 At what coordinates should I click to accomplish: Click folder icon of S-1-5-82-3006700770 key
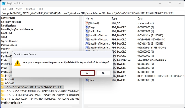coord(2,95)
